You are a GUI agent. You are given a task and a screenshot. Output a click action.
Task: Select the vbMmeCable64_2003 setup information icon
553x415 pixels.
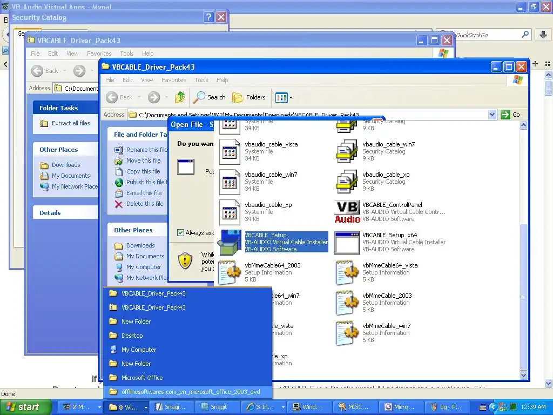click(x=229, y=272)
